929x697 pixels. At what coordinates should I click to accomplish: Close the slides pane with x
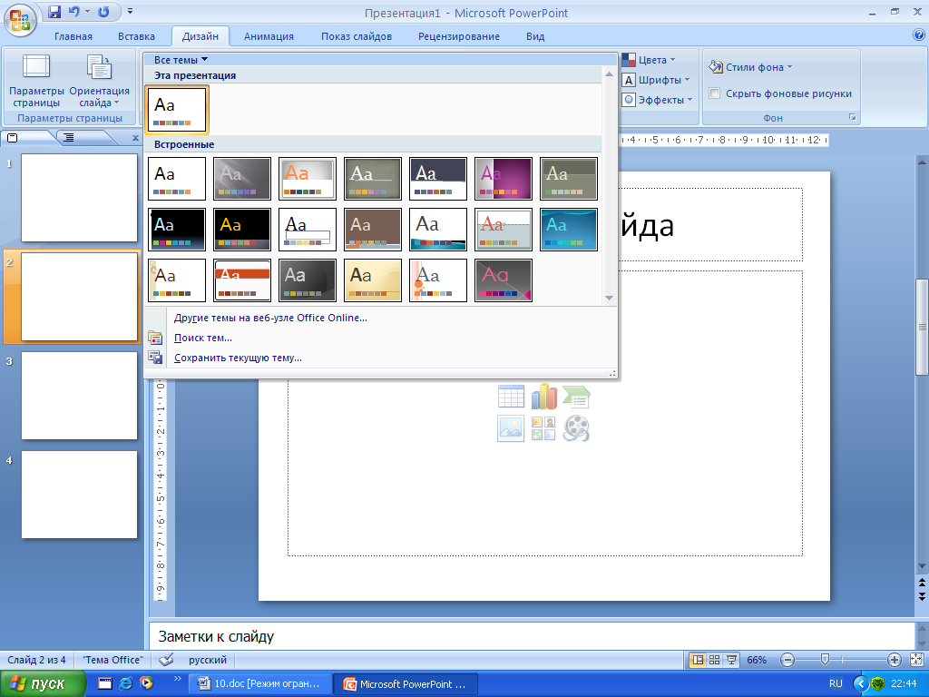click(135, 138)
